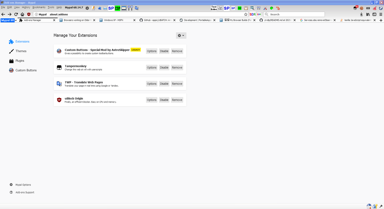This screenshot has width=384, height=209.
Task: Open the View menu
Action: tap(17, 7)
